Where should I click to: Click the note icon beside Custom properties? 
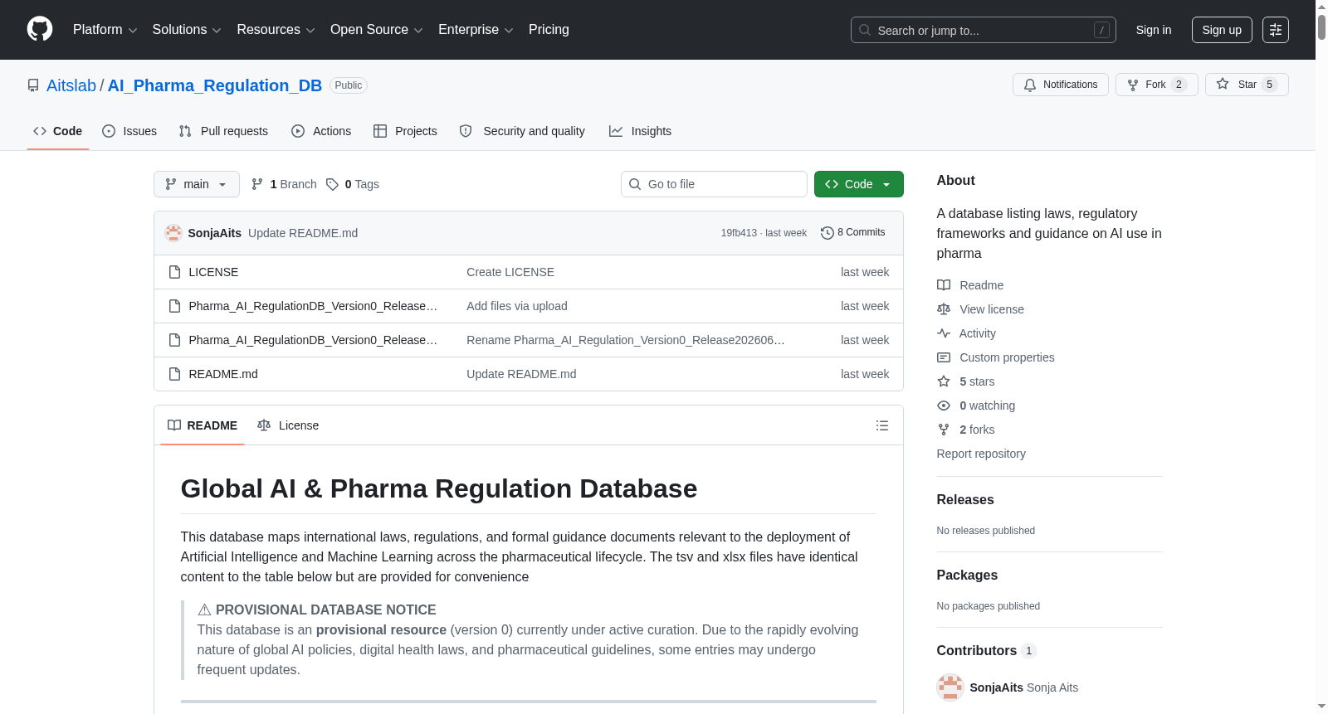click(944, 357)
